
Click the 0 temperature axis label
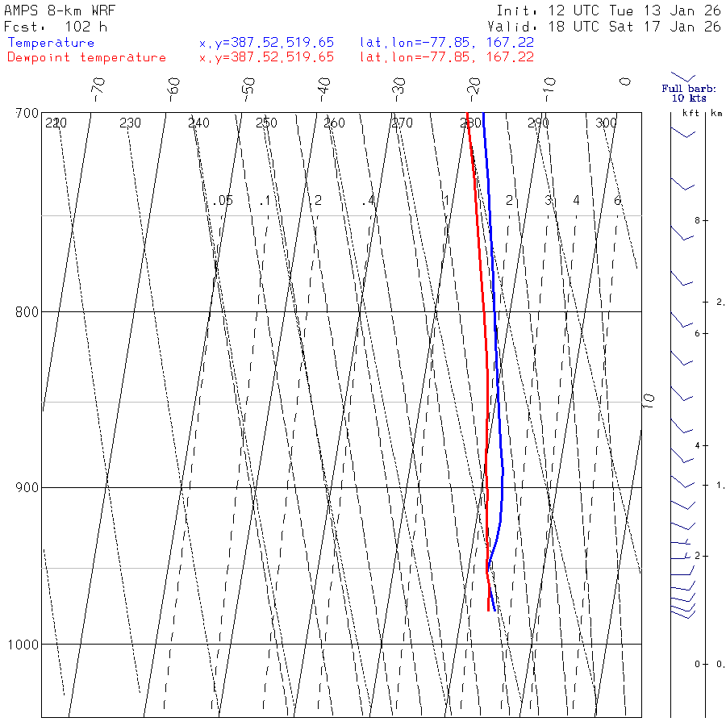(x=625, y=81)
